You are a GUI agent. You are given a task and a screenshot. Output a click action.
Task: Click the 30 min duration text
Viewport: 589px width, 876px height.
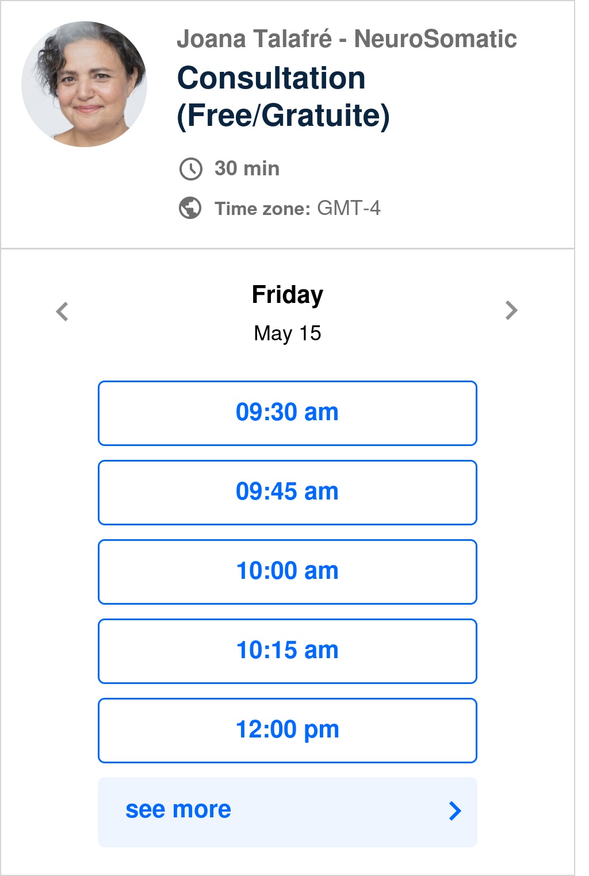coord(247,168)
